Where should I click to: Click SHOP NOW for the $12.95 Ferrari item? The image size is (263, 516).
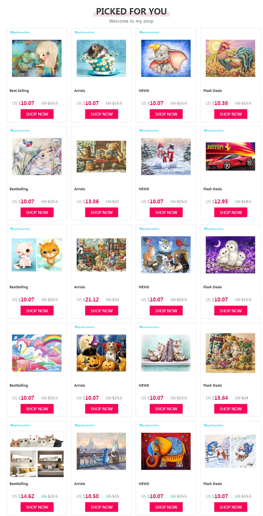(231, 212)
